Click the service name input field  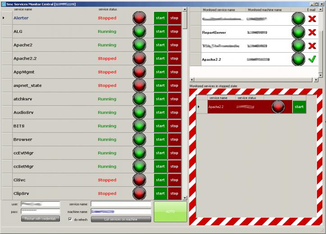click(120, 204)
